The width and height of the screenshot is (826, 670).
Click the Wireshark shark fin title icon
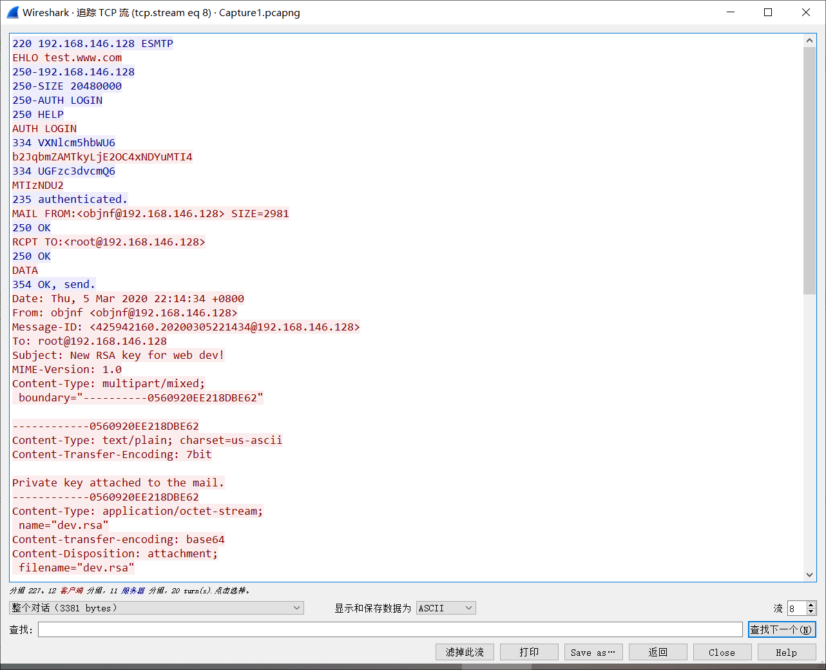point(12,12)
